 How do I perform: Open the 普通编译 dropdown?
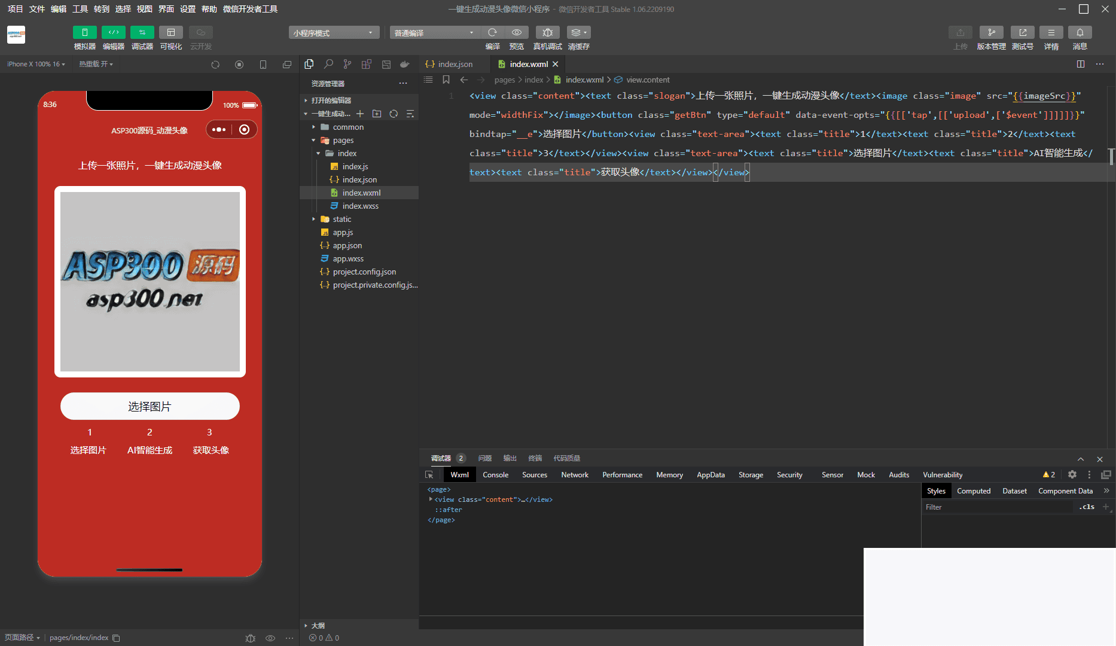pos(434,33)
